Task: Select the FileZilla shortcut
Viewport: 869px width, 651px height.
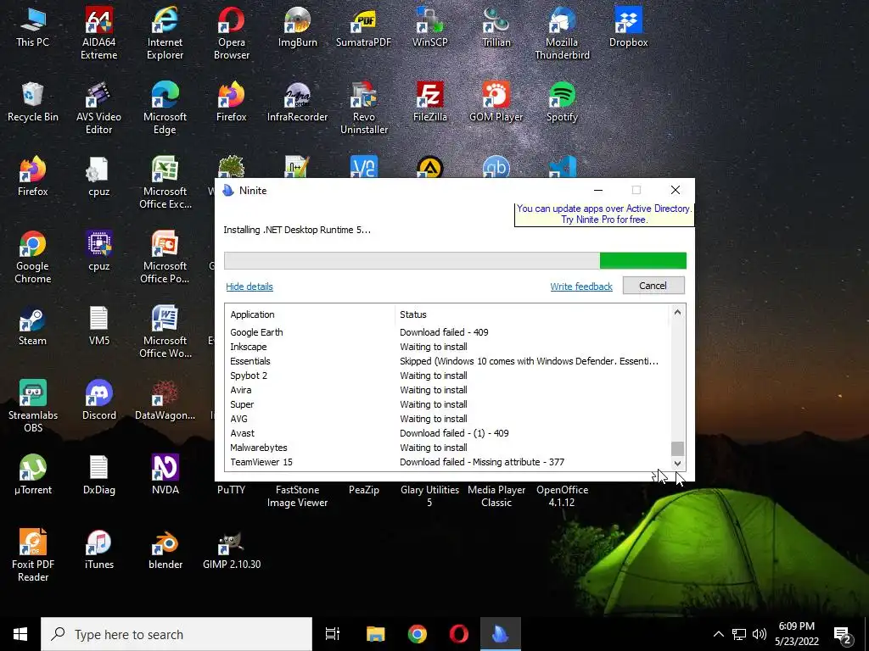Action: pos(430,103)
